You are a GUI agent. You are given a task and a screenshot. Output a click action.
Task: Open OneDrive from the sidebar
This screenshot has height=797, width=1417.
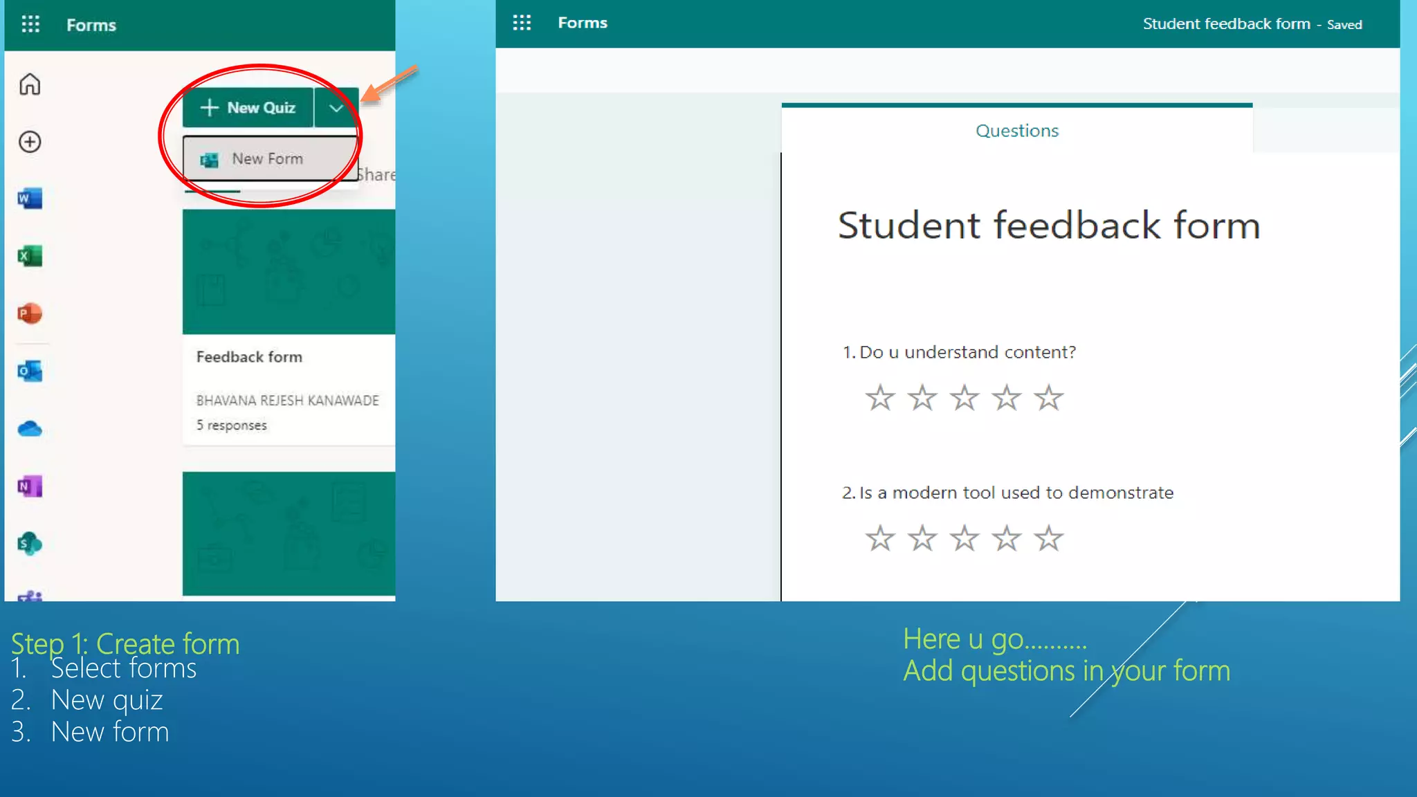tap(30, 429)
